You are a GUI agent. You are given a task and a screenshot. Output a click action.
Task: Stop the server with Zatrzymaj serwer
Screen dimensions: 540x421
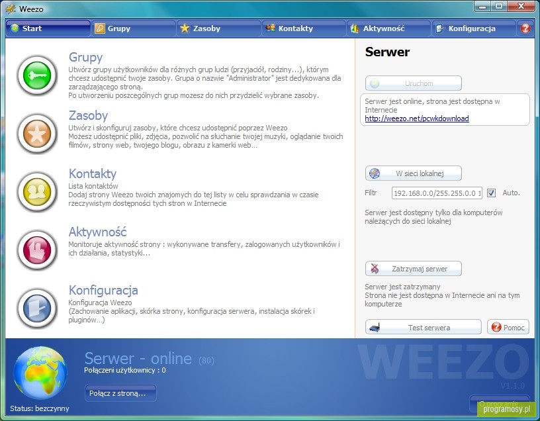pos(413,269)
